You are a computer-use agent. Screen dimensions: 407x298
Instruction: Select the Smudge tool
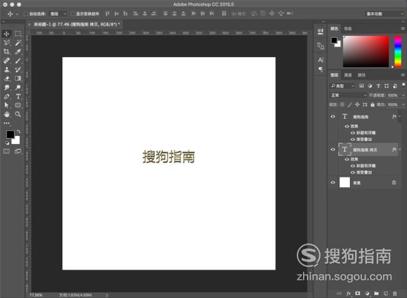coord(7,88)
